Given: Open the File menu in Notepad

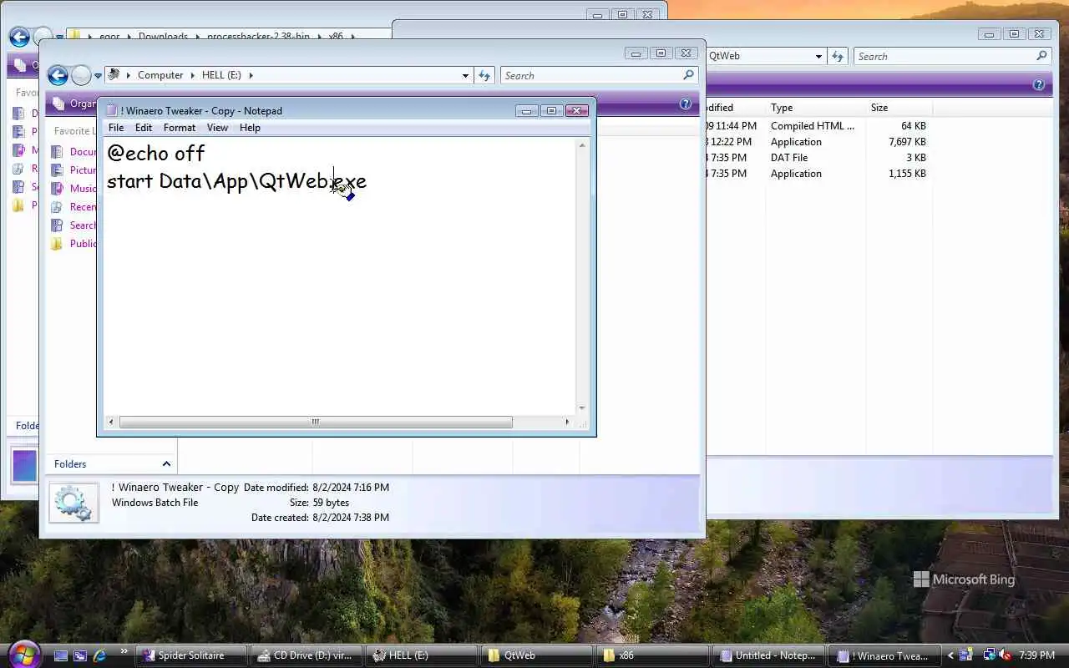Looking at the screenshot, I should (x=116, y=128).
